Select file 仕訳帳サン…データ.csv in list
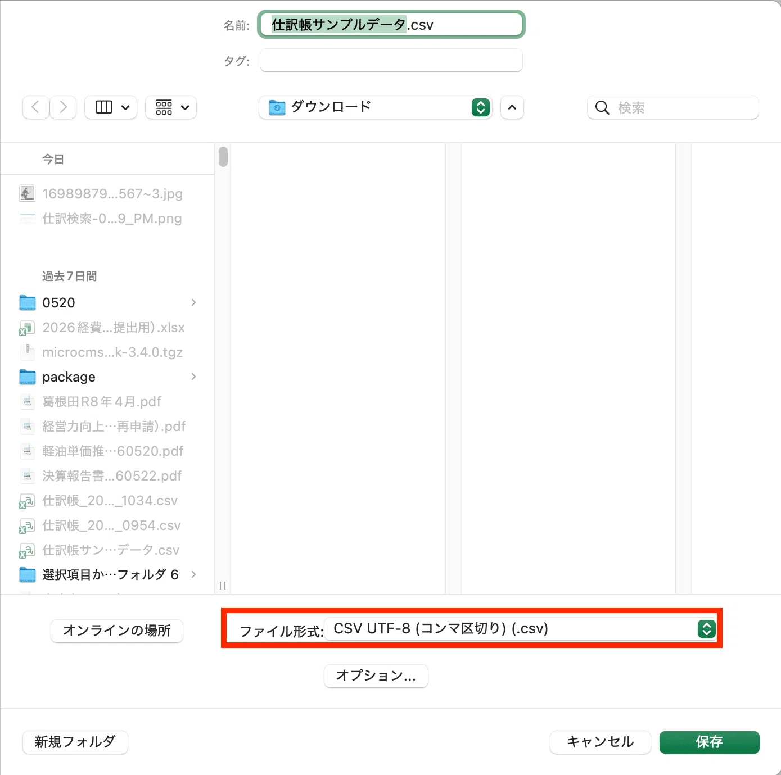The image size is (781, 775). pos(107,550)
